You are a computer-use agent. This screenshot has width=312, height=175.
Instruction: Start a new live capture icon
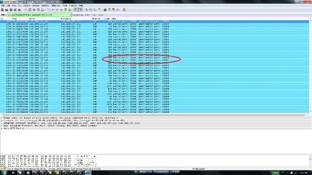pos(11,10)
